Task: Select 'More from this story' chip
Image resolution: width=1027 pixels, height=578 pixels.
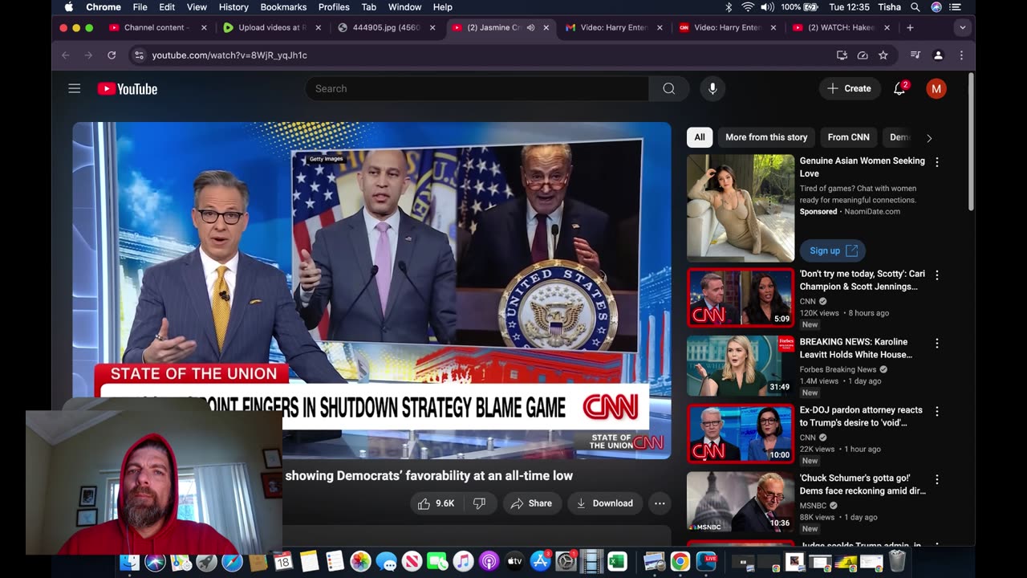Action: click(766, 137)
